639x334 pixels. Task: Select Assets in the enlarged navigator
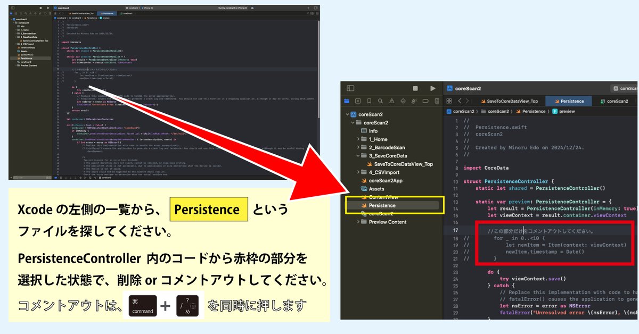(x=372, y=189)
